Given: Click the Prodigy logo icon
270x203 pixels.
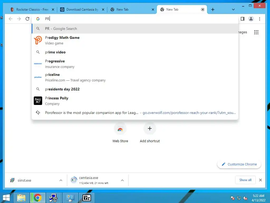Looking at the screenshot, I should 38,40.
